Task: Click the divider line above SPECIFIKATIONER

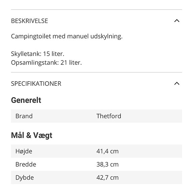Action: coord(96,72)
